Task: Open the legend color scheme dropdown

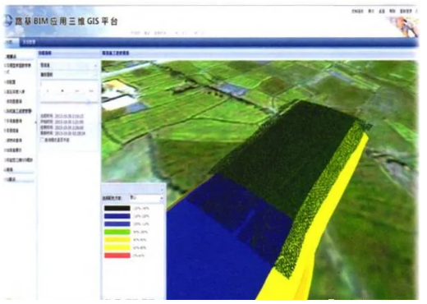Action: tap(147, 197)
